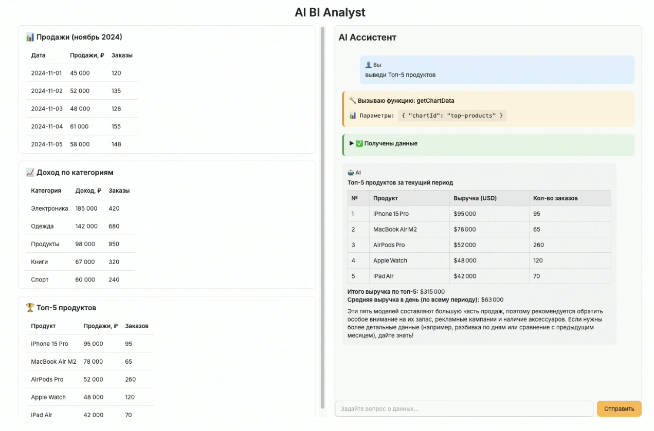Click the Выручка (USD) column header
The height and width of the screenshot is (431, 654).
pyautogui.click(x=475, y=198)
